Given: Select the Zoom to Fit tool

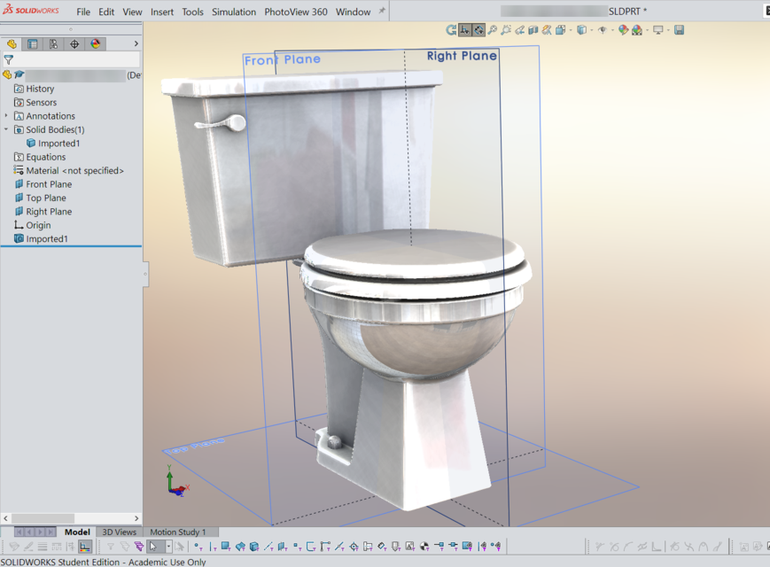Looking at the screenshot, I should click(x=493, y=30).
